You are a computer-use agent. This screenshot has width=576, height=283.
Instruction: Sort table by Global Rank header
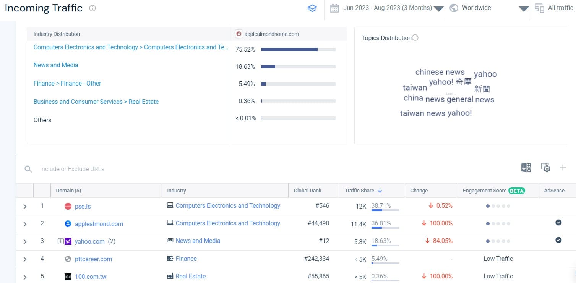coord(307,191)
